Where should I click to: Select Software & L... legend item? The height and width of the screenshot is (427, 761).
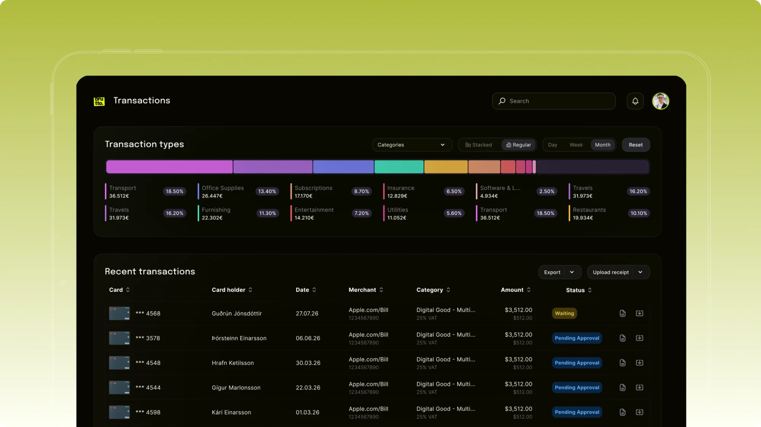pyautogui.click(x=517, y=191)
